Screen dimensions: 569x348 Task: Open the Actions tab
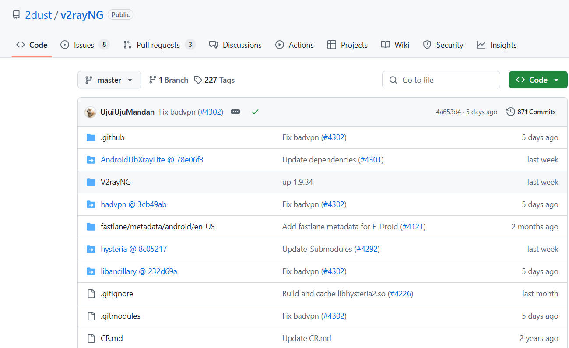[295, 45]
